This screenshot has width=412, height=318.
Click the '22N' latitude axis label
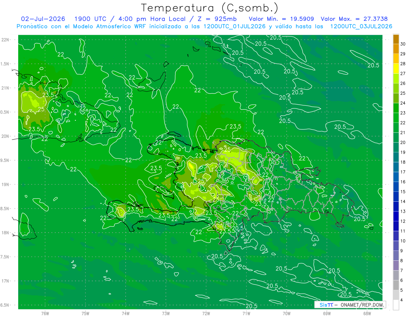tap(6, 40)
